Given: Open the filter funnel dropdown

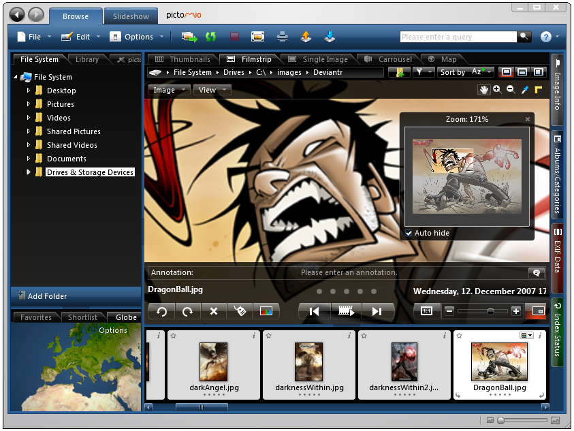Looking at the screenshot, I should click(424, 72).
